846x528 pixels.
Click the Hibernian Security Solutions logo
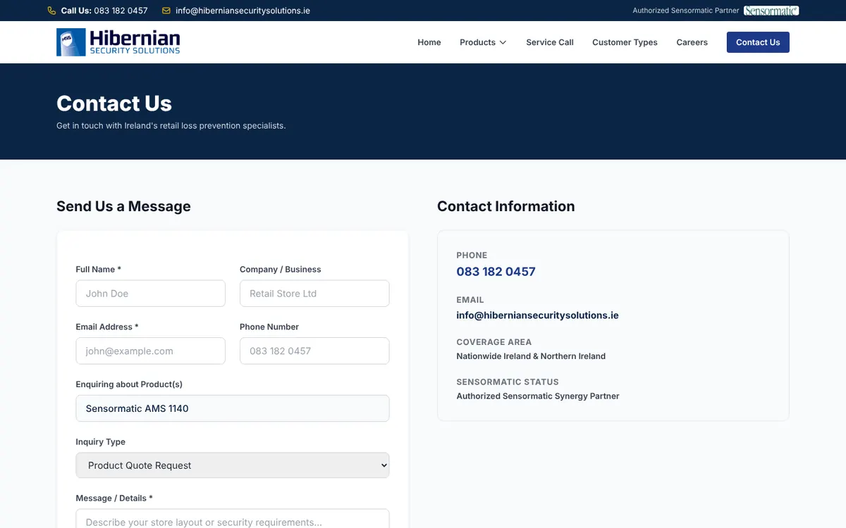pos(118,42)
